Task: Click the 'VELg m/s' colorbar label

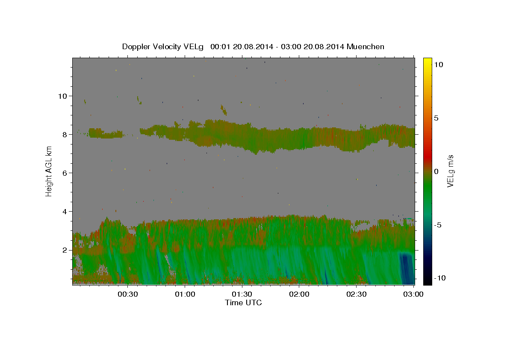Action: 450,172
